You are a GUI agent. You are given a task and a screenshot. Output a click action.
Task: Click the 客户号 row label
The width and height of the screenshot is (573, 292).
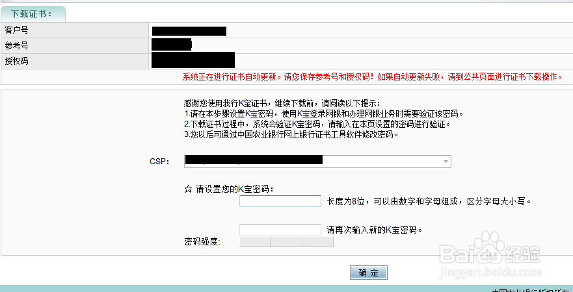(x=16, y=30)
